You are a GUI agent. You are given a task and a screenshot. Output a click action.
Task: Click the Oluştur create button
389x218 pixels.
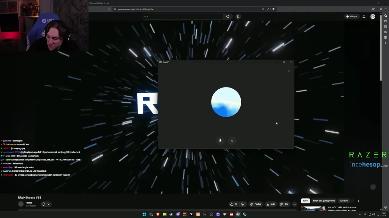click(x=352, y=16)
